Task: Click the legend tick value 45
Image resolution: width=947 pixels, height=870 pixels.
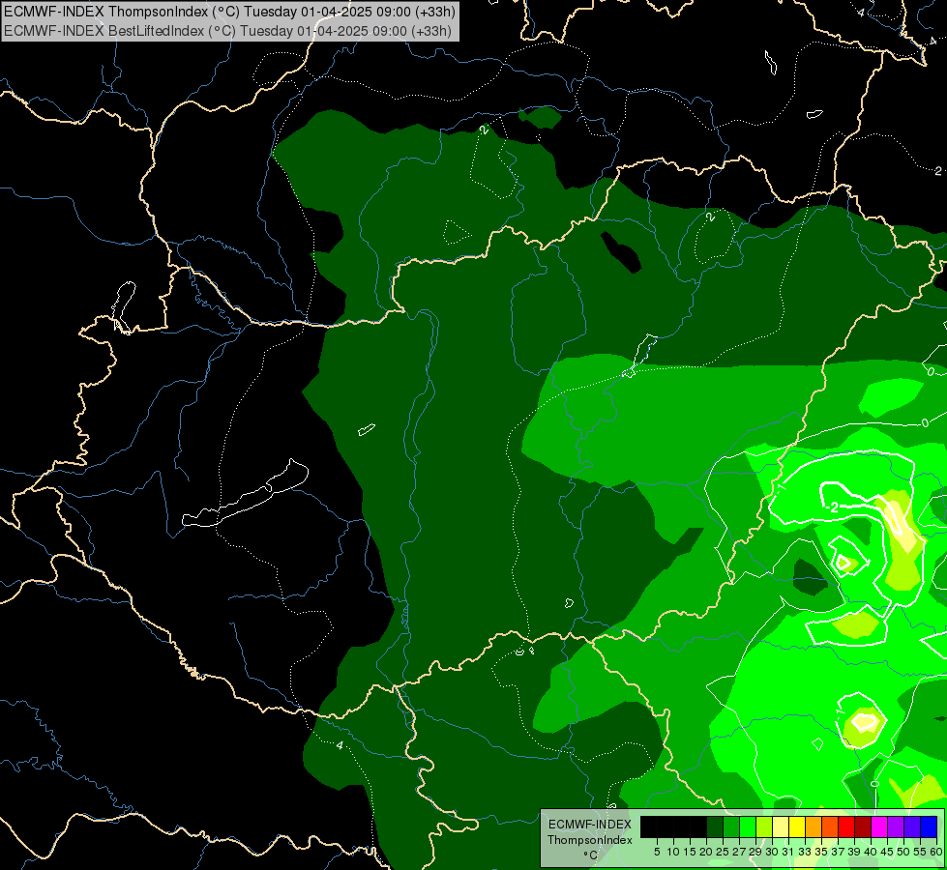Action: tap(887, 852)
